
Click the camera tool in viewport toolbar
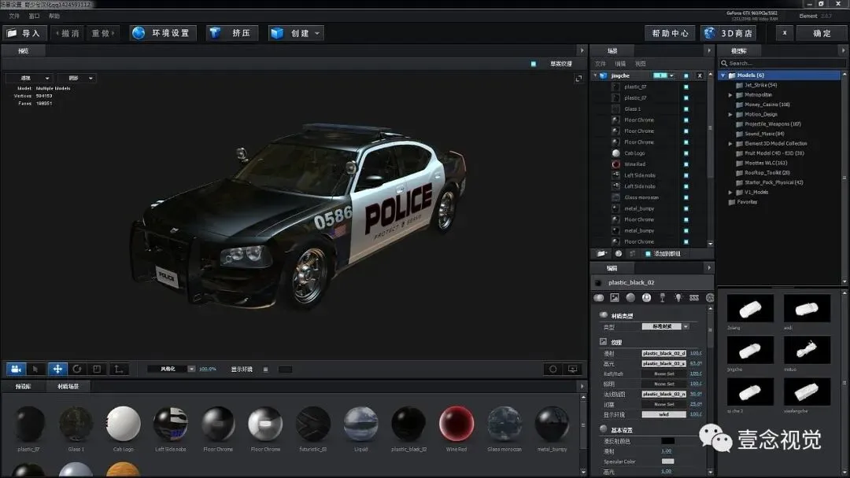(x=16, y=369)
